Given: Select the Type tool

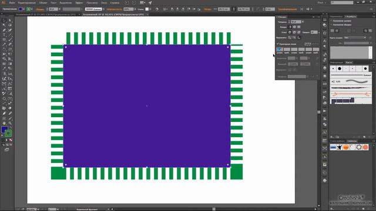Looking at the screenshot, I should pyautogui.click(x=4, y=35).
